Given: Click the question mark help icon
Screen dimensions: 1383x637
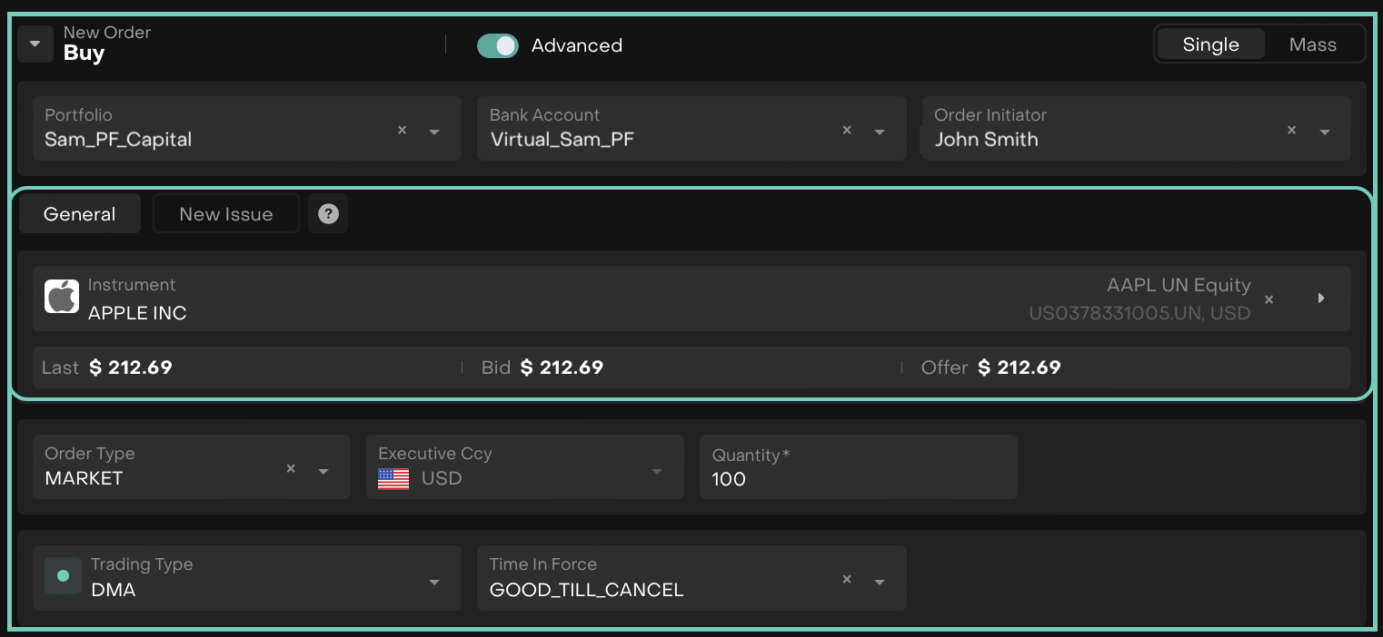Looking at the screenshot, I should [328, 214].
